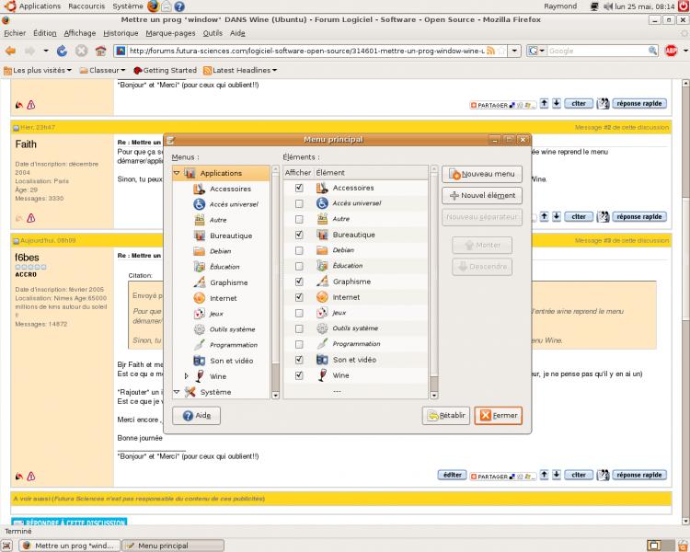Enable the Jeux checkbox
Viewport: 690px width, 552px height.
click(x=299, y=313)
